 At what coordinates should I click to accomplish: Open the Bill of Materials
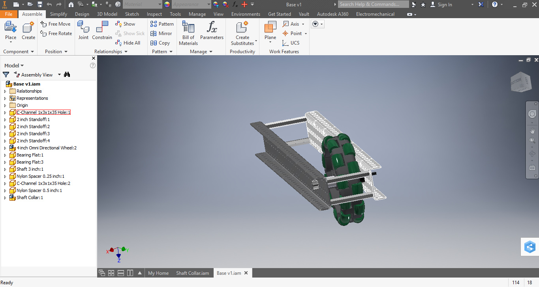coord(188,33)
